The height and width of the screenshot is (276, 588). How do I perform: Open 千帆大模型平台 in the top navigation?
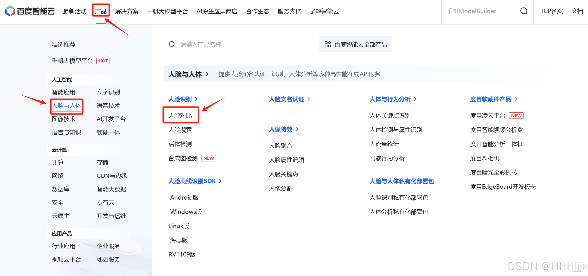coord(168,11)
